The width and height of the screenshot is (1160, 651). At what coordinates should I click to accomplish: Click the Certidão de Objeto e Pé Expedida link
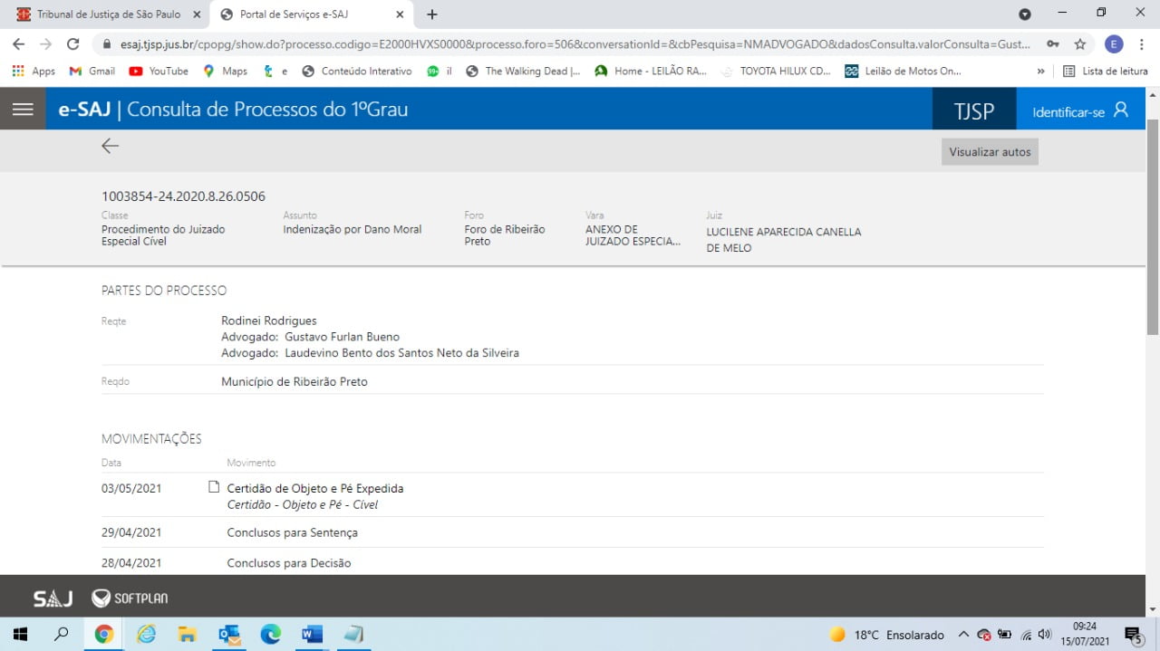coord(314,488)
